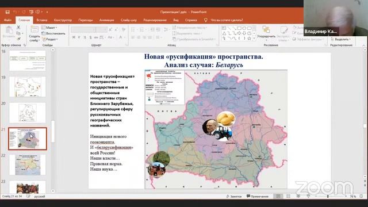Open the Анимация ribbon tab
Viewport: 368px width, 207px height.
pos(106,20)
